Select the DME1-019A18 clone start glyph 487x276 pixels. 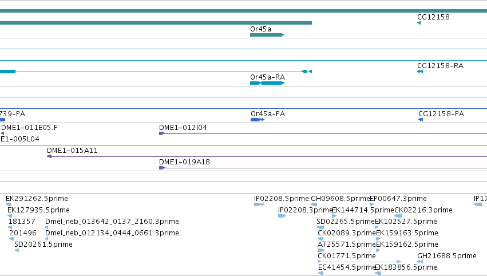point(162,168)
